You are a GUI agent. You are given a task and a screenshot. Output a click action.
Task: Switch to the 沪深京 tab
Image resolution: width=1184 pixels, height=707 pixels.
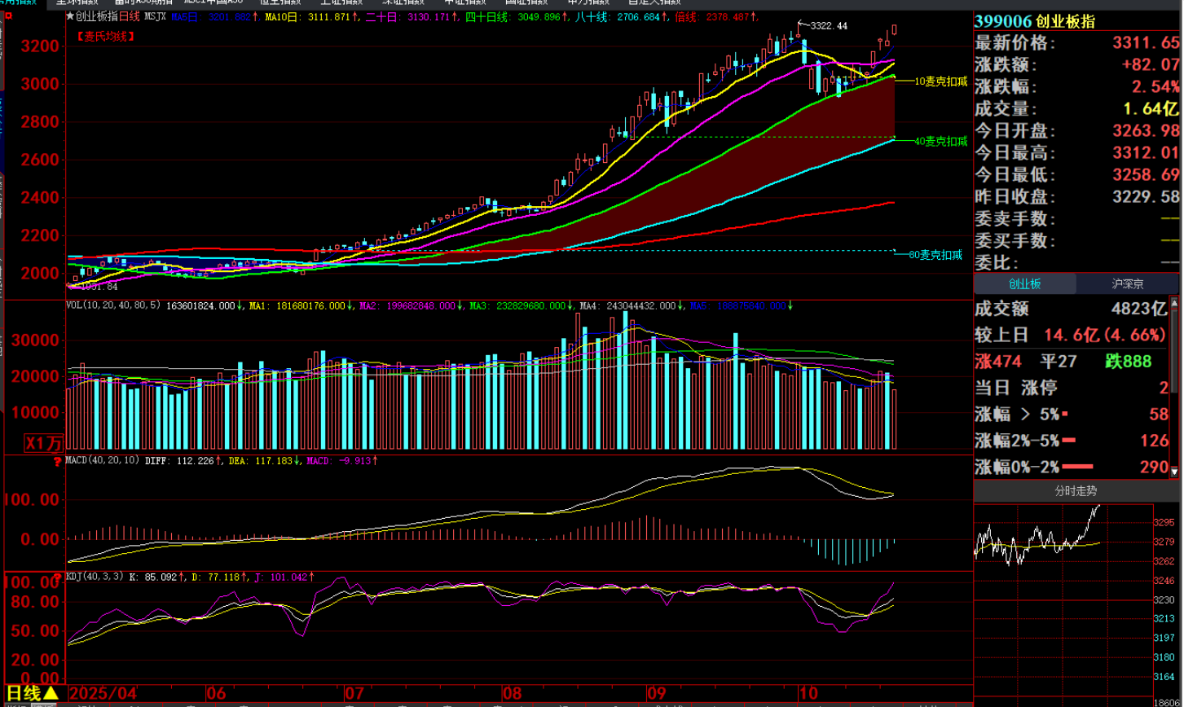pos(1126,284)
